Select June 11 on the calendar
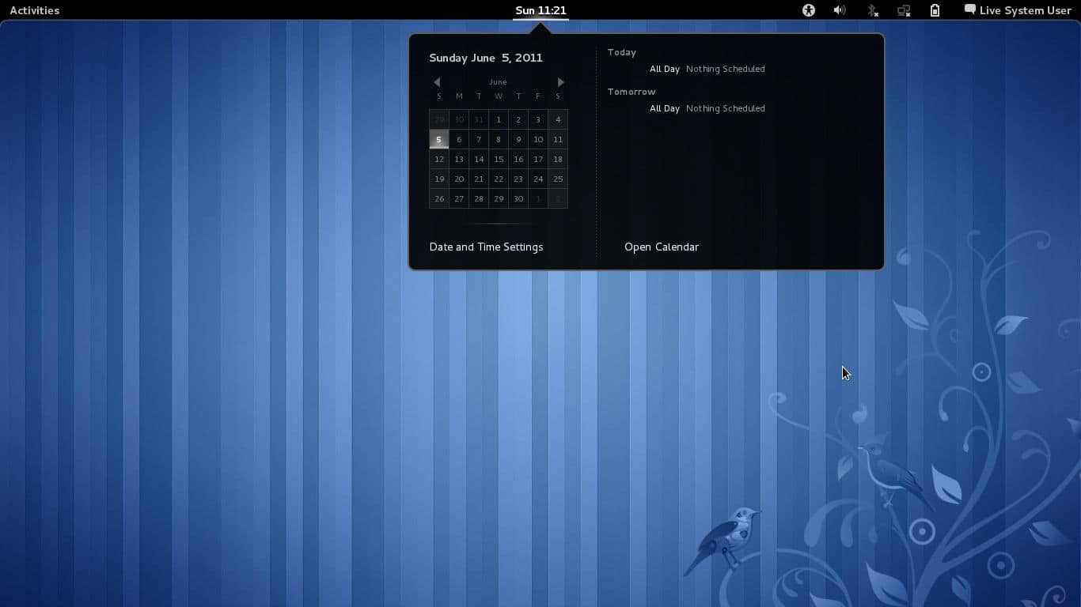This screenshot has height=607, width=1081. tap(558, 139)
